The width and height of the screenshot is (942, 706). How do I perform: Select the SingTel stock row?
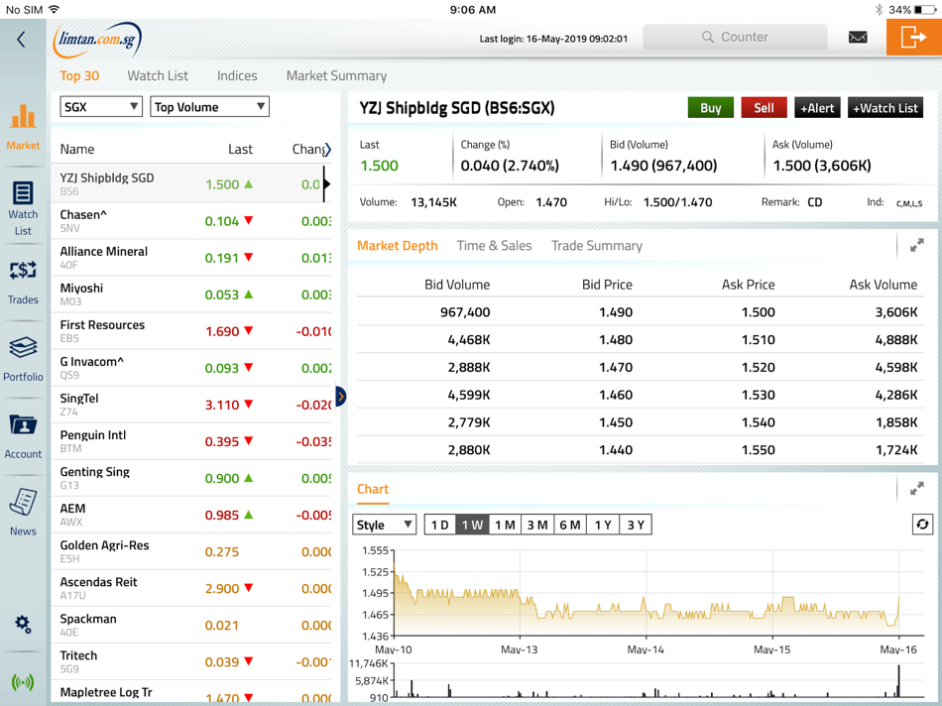pos(191,404)
